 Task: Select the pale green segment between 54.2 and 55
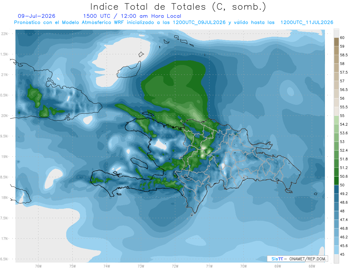tap(336, 120)
